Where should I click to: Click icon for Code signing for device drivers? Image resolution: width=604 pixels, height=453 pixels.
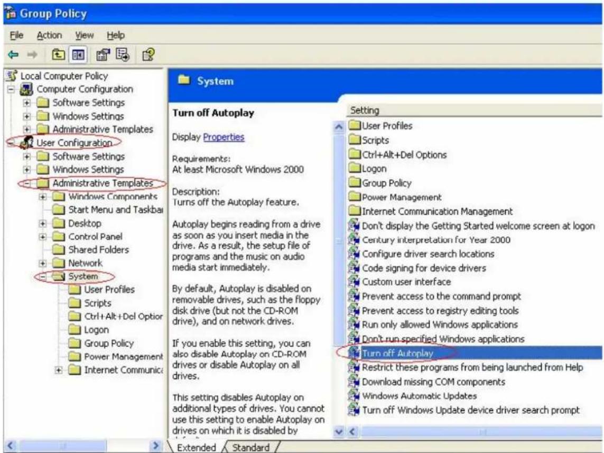coord(354,267)
